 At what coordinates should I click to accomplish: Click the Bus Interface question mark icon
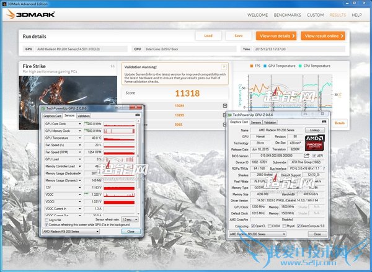(324, 168)
